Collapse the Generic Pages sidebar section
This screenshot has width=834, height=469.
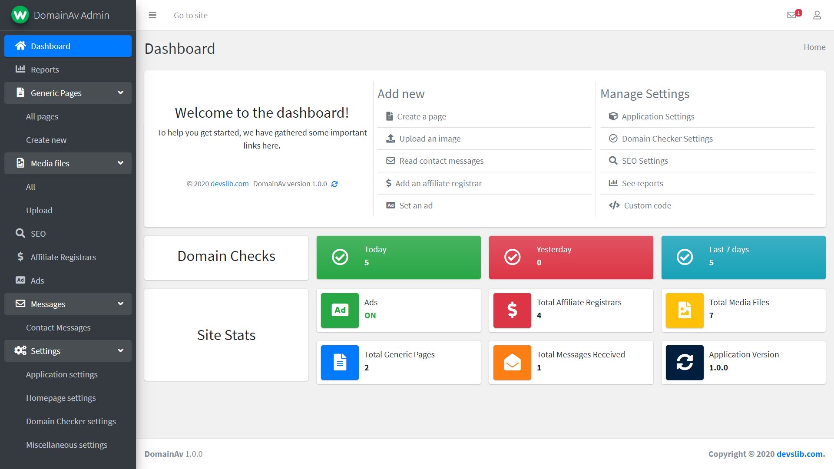[x=120, y=93]
